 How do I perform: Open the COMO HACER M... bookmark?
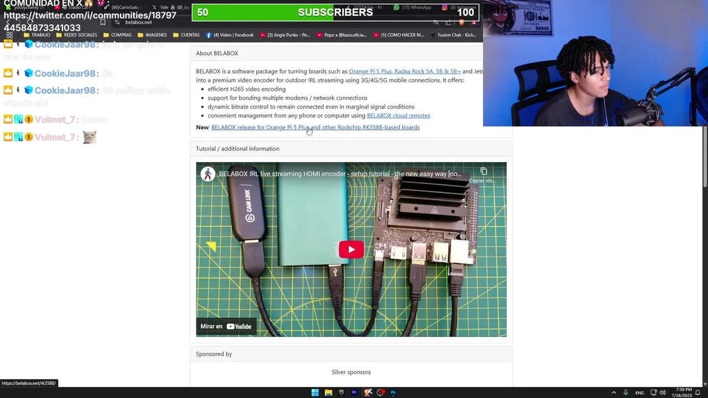click(399, 35)
